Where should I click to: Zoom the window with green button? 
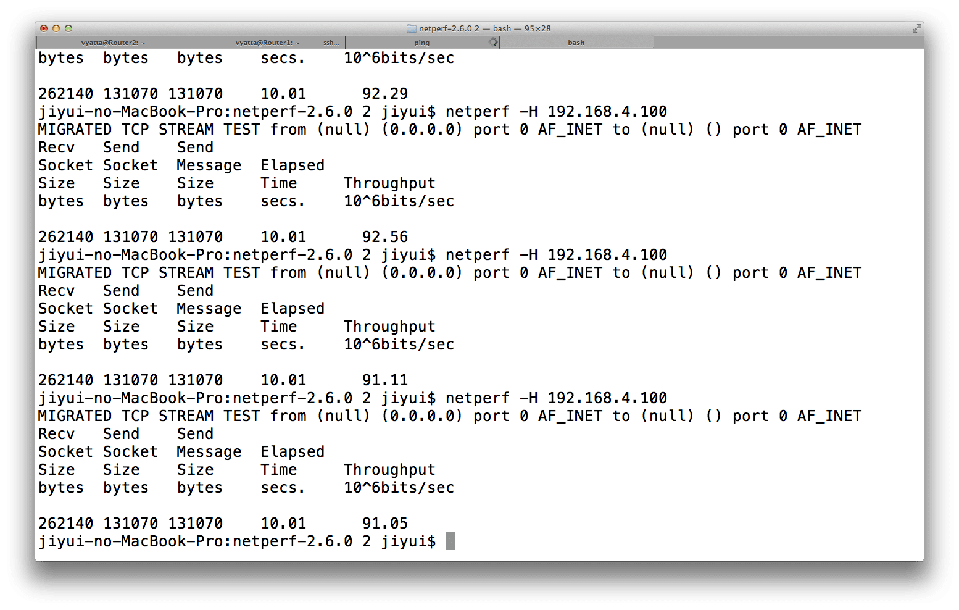(x=68, y=28)
